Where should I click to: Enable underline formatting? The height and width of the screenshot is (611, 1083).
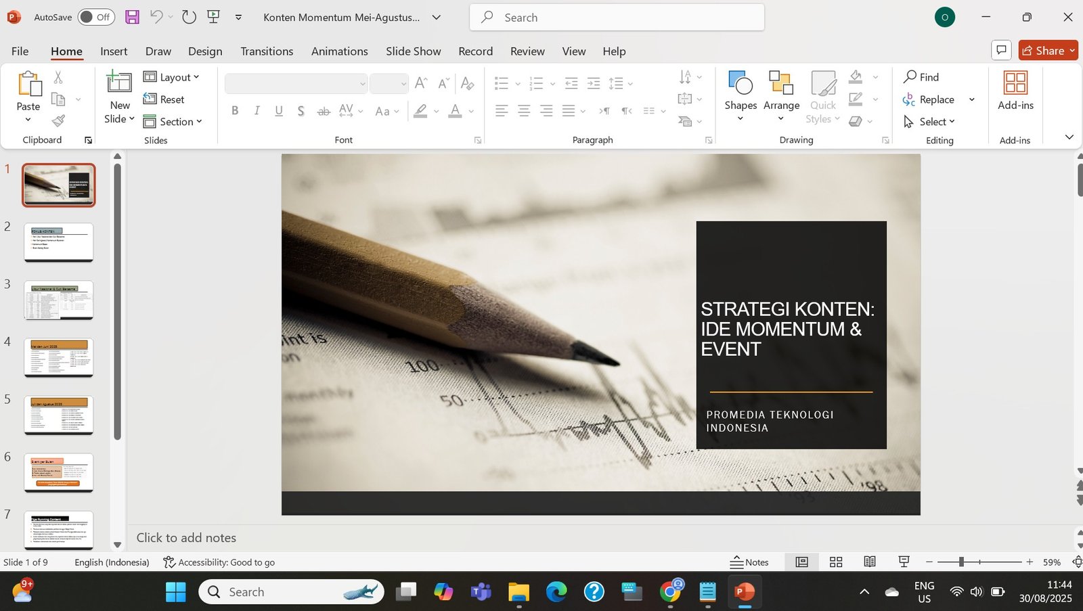click(278, 110)
